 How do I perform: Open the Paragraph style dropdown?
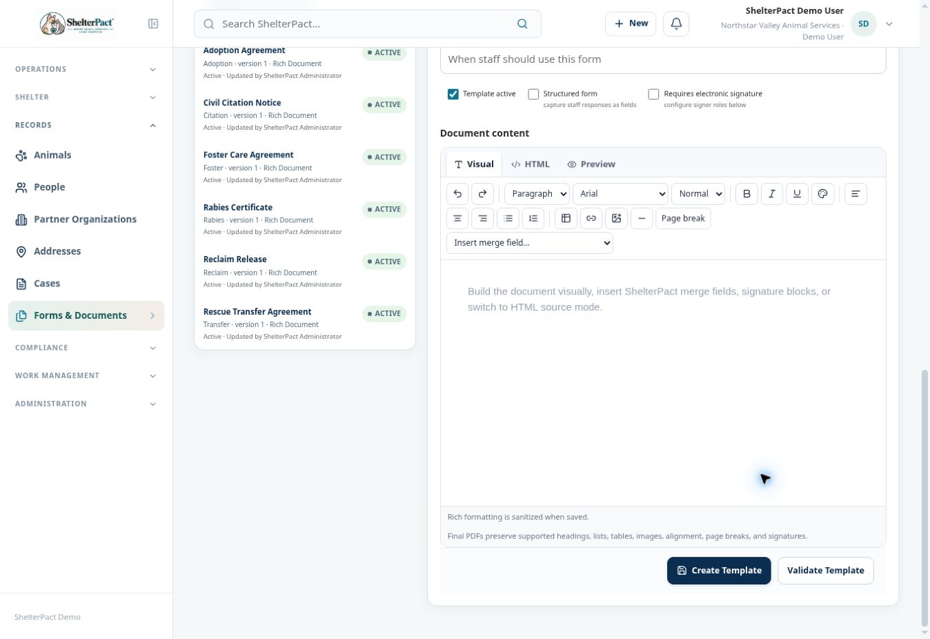[x=537, y=194]
